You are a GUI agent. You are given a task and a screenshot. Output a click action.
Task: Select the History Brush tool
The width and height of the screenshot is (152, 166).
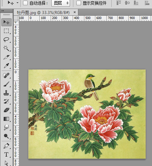[x=6, y=102]
